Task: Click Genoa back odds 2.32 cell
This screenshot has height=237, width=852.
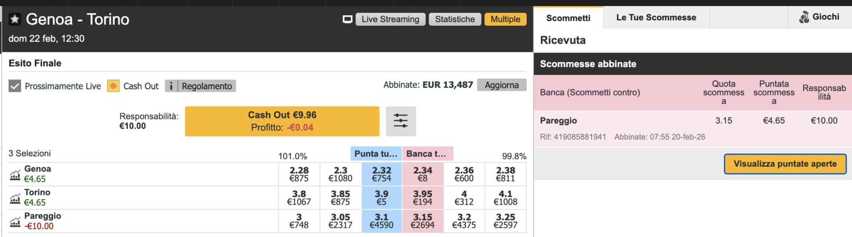Action: (x=381, y=174)
